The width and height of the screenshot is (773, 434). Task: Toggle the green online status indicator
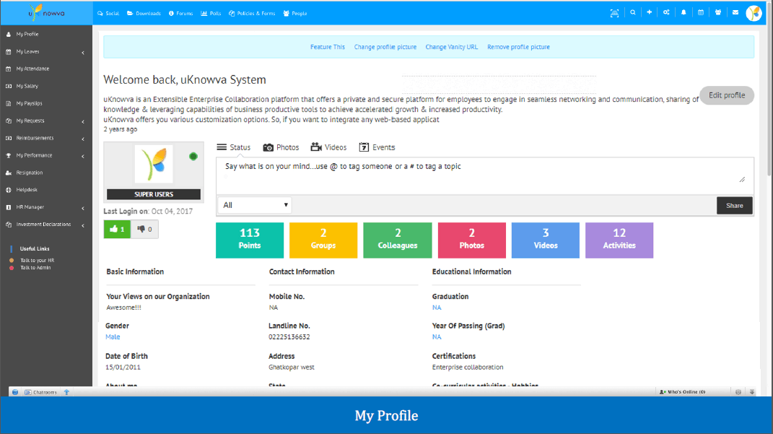click(x=193, y=156)
